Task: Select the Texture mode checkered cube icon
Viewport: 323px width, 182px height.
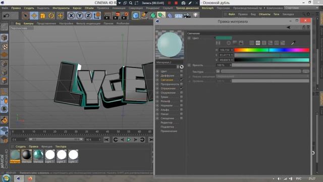Action: coord(5,47)
